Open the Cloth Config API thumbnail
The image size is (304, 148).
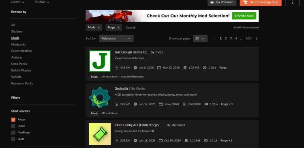pyautogui.click(x=100, y=134)
